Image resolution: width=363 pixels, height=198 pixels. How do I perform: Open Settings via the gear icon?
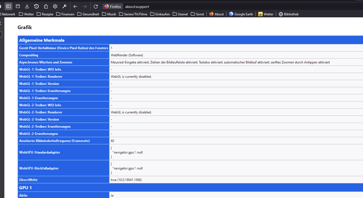point(55,6)
